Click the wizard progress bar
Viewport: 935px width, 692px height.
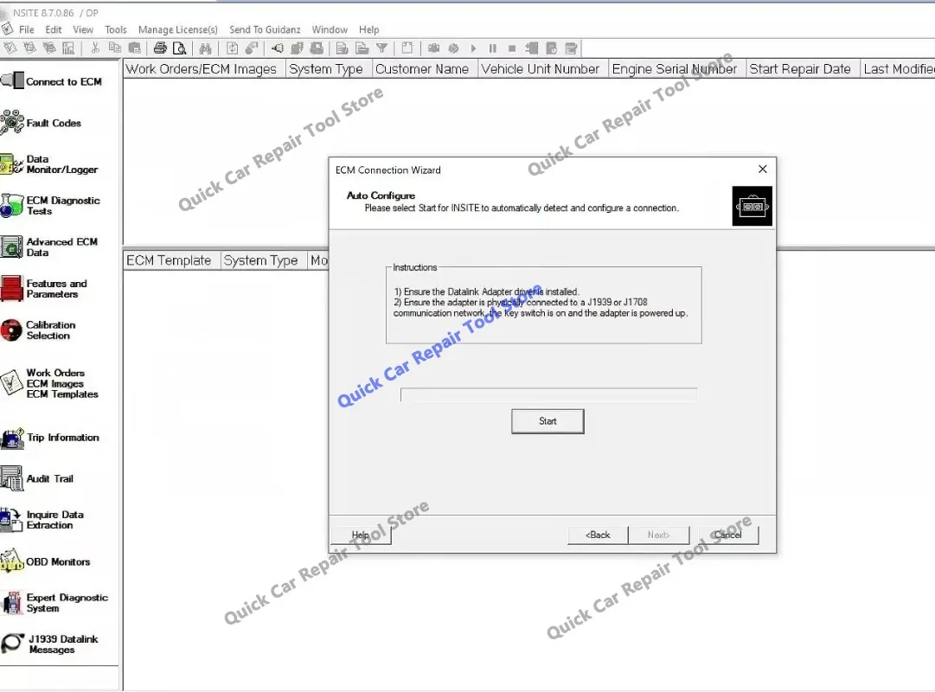(x=548, y=395)
